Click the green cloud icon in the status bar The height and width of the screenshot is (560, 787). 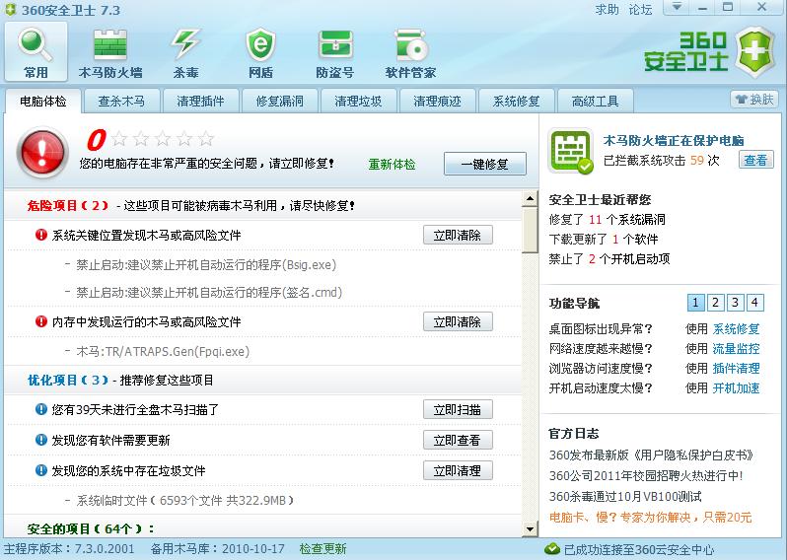tap(552, 549)
